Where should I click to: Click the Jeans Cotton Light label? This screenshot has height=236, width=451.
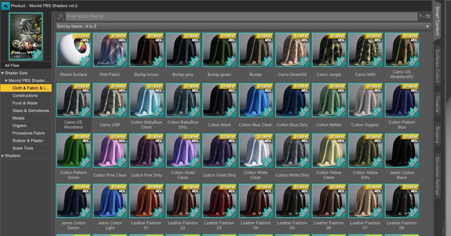[110, 225]
